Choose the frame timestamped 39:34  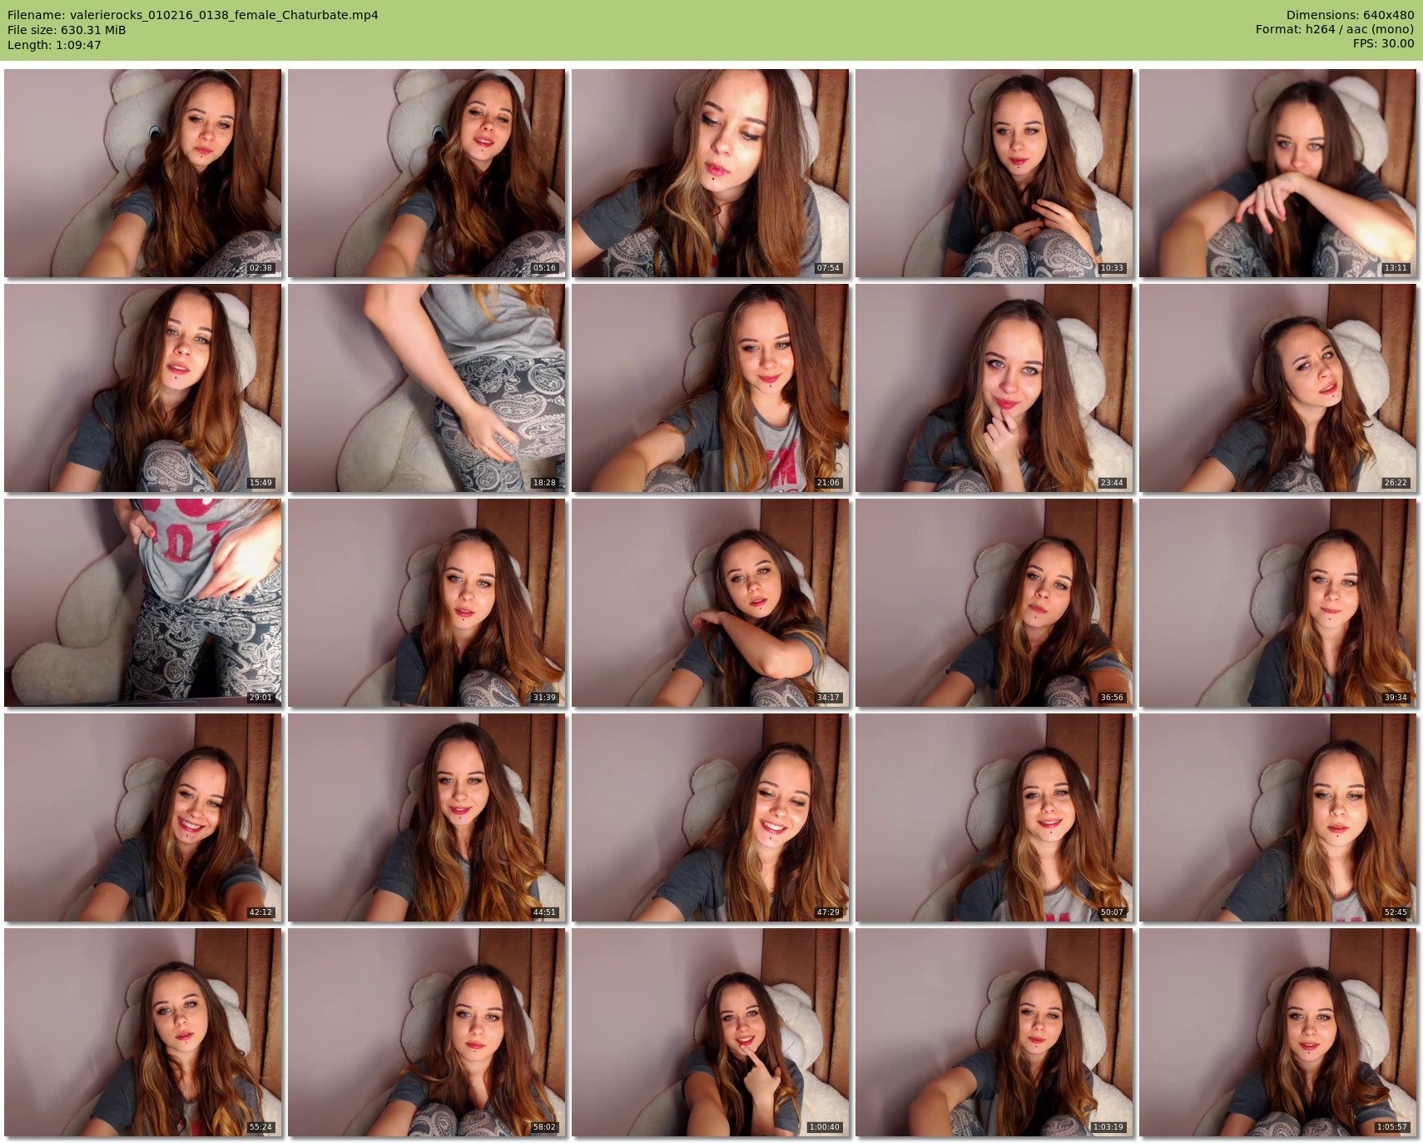click(x=1277, y=603)
